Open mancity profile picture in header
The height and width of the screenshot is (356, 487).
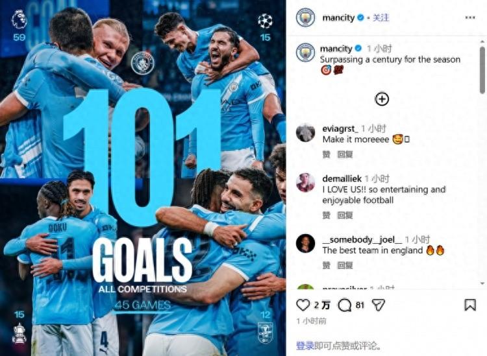pyautogui.click(x=305, y=18)
